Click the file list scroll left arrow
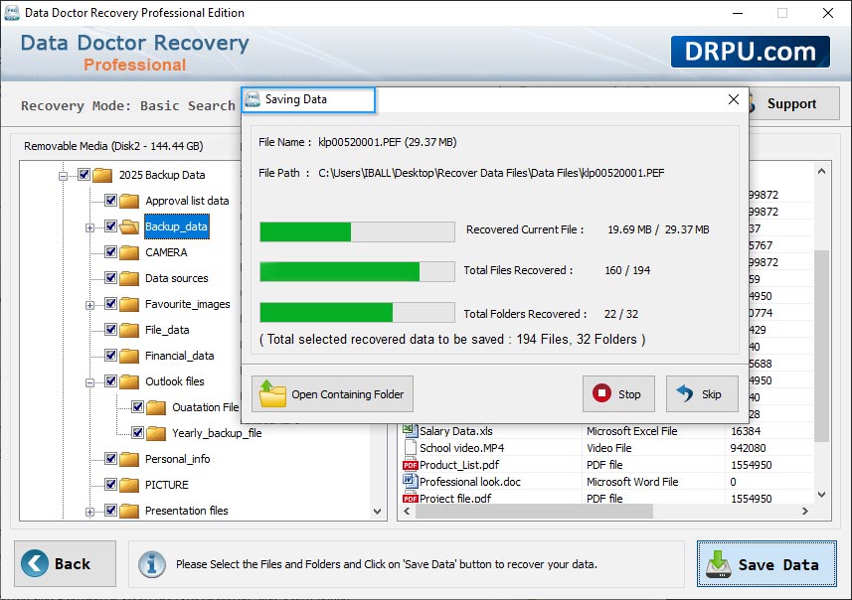Viewport: 852px width, 600px height. pyautogui.click(x=407, y=511)
